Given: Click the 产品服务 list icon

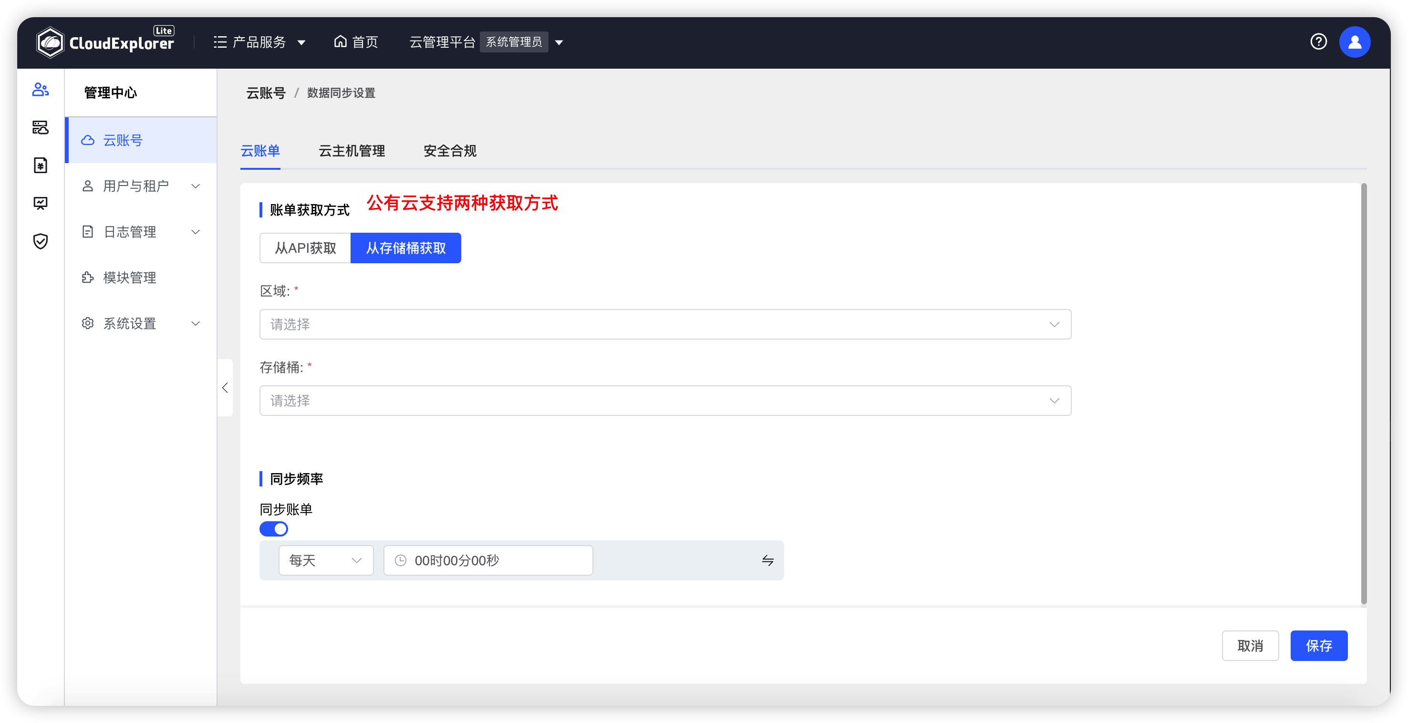Looking at the screenshot, I should coord(220,42).
